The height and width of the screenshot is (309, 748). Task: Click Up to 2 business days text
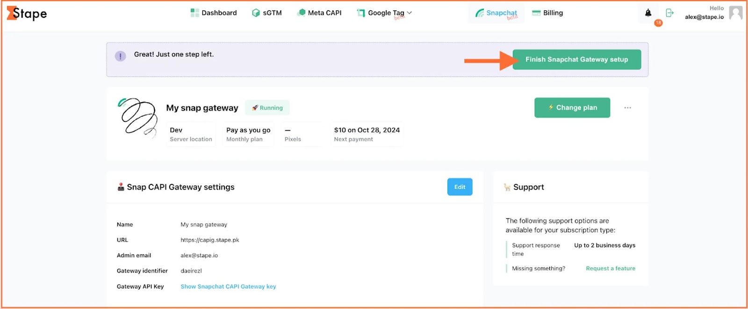(604, 245)
